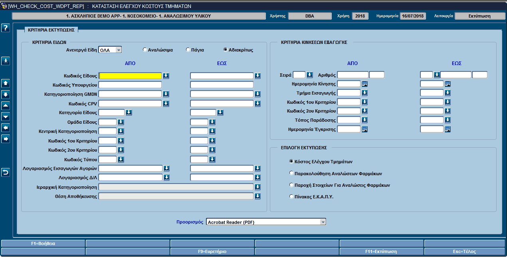Open calendar for Ημερομηνία Κίνησης ΕΩΣ
Screen dimensions: 507x257
coord(448,84)
